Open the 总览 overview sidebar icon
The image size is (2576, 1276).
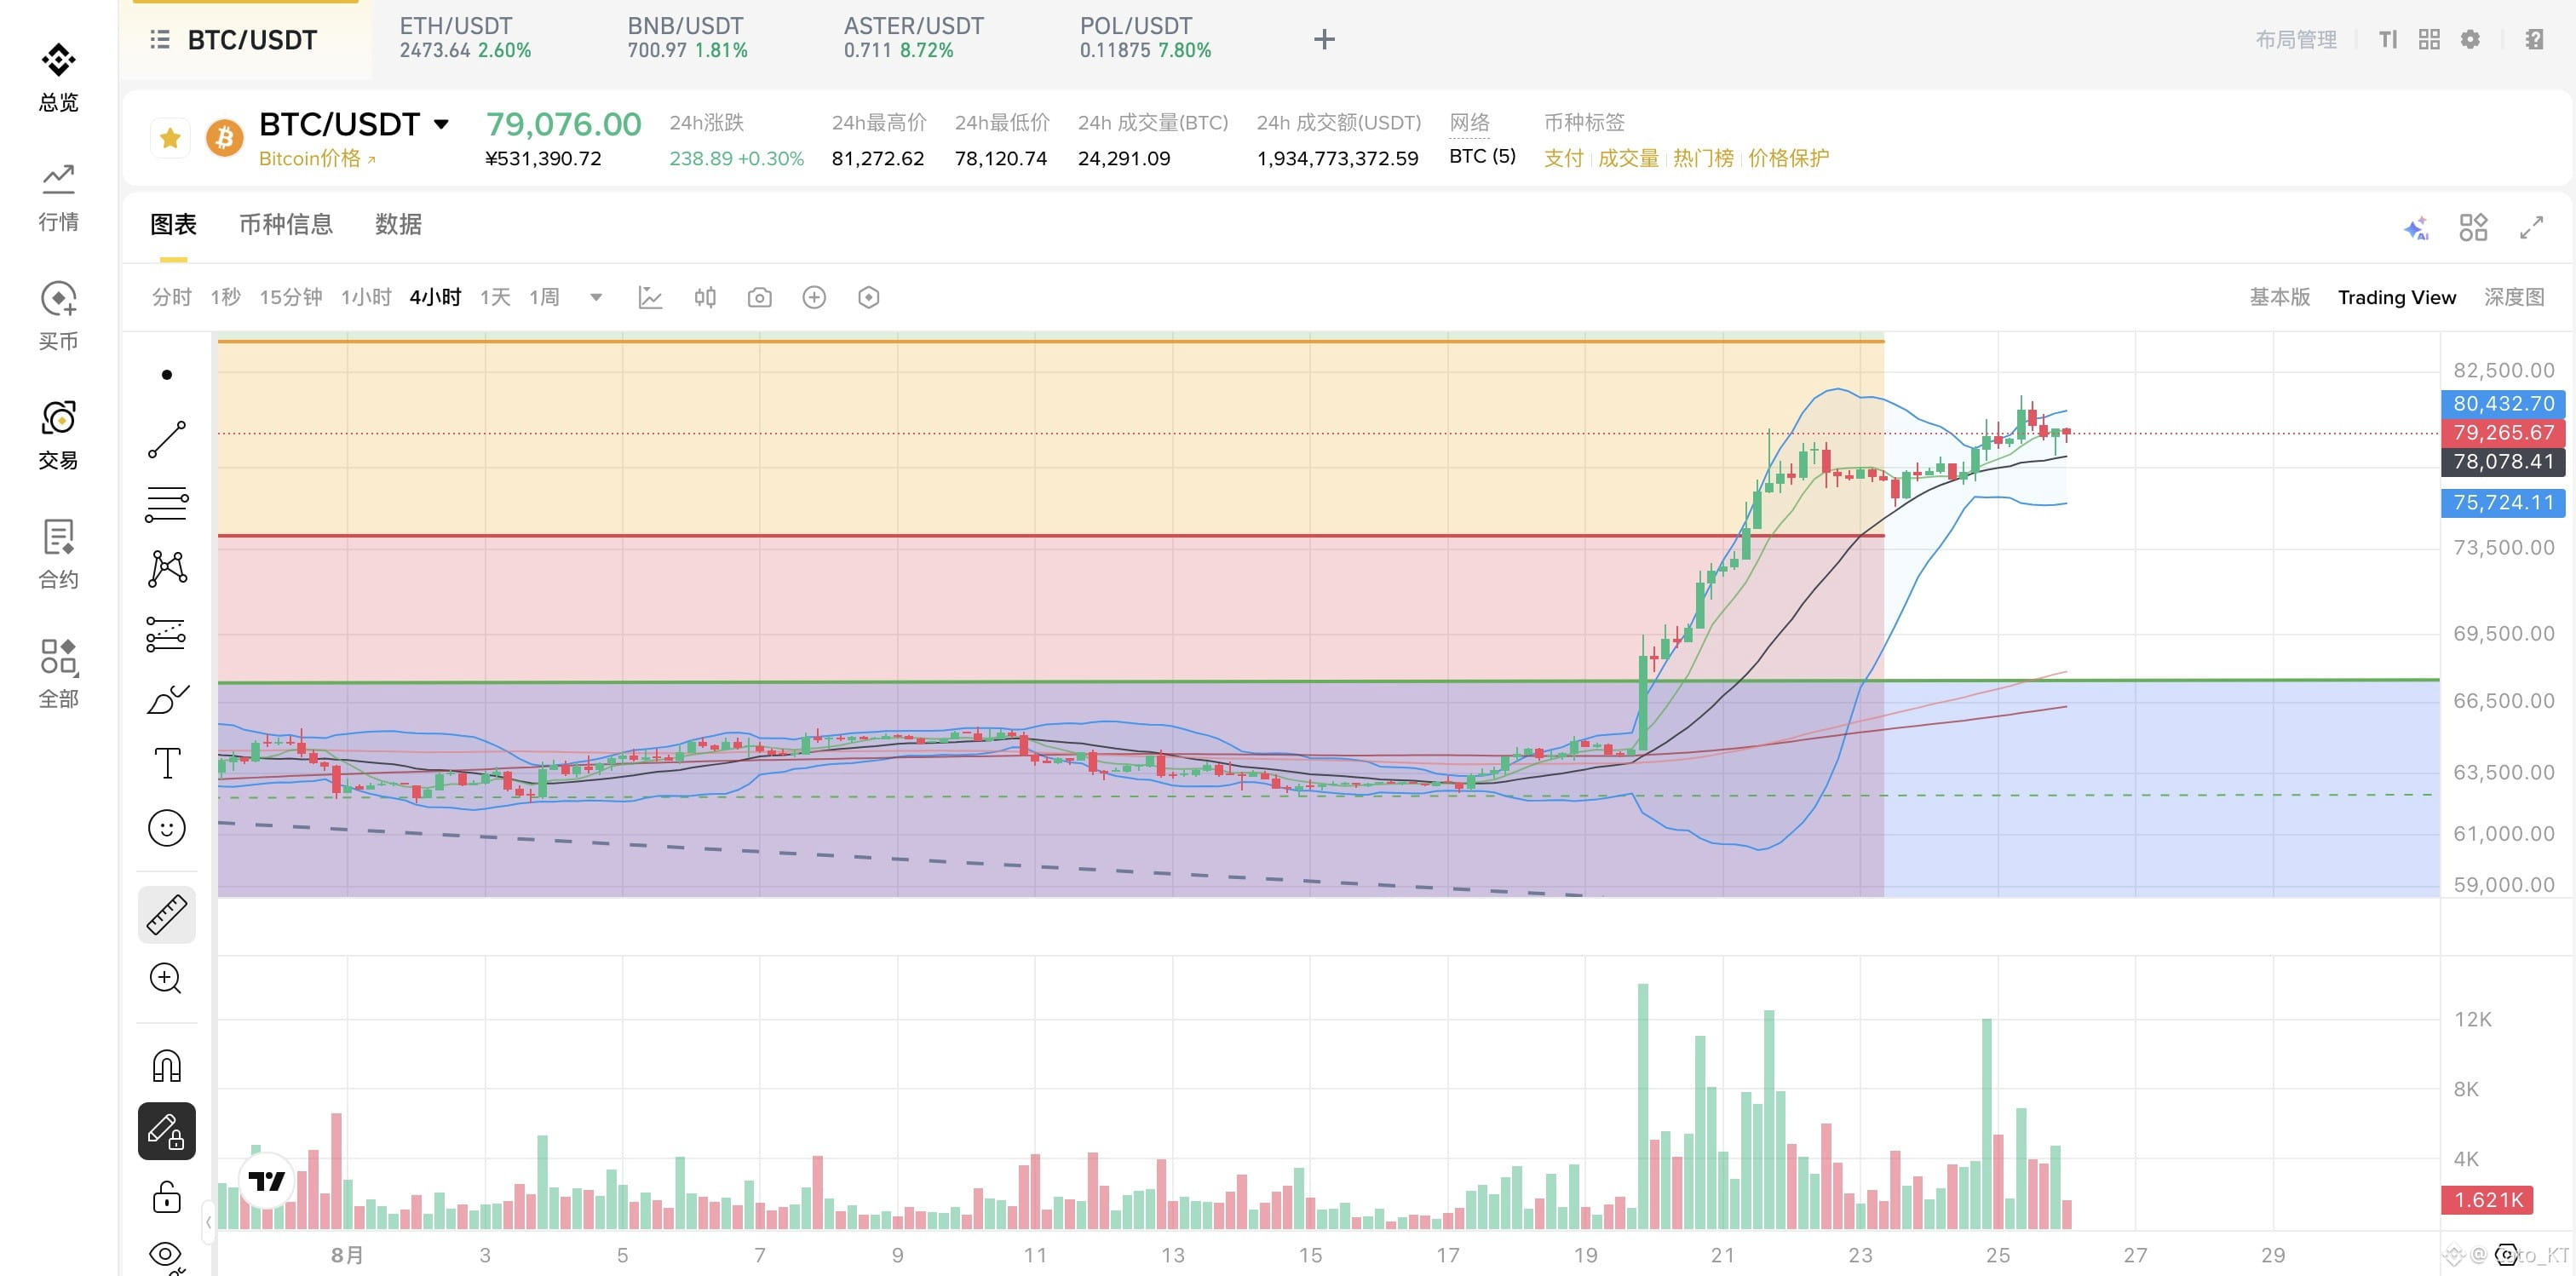click(58, 77)
